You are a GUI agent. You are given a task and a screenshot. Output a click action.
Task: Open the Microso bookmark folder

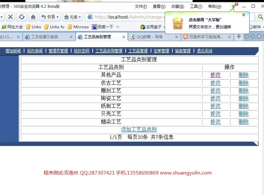pos(78,27)
